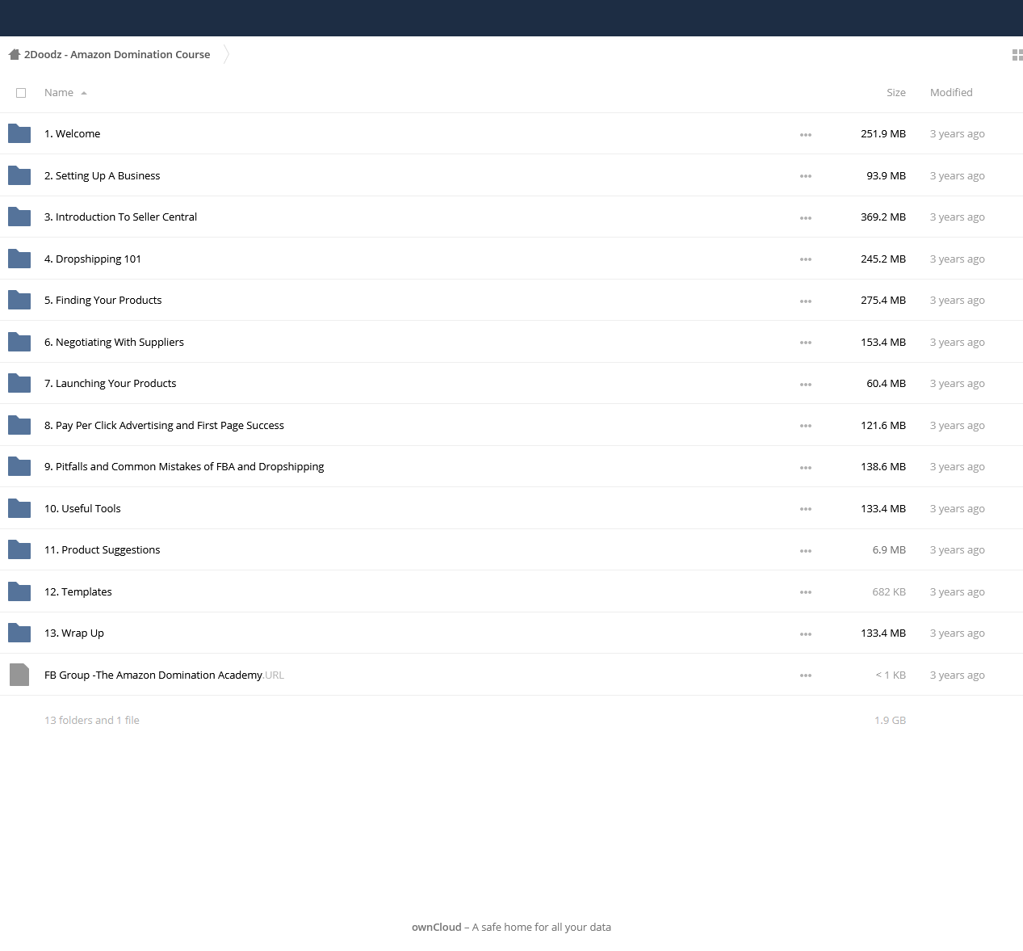Click the modified date for 13. Wrap Up
This screenshot has height=951, width=1023.
tap(958, 633)
